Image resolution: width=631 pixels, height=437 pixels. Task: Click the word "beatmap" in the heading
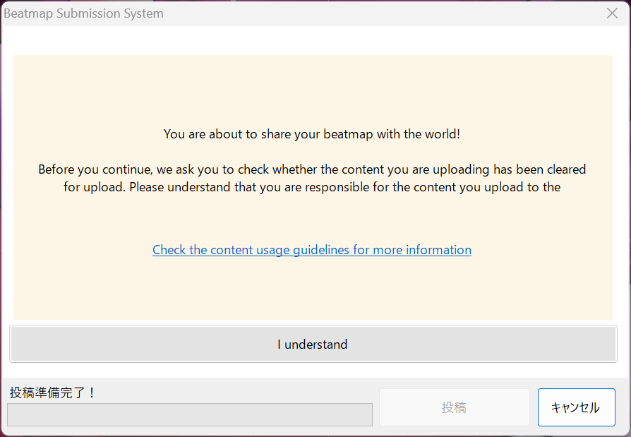click(349, 134)
